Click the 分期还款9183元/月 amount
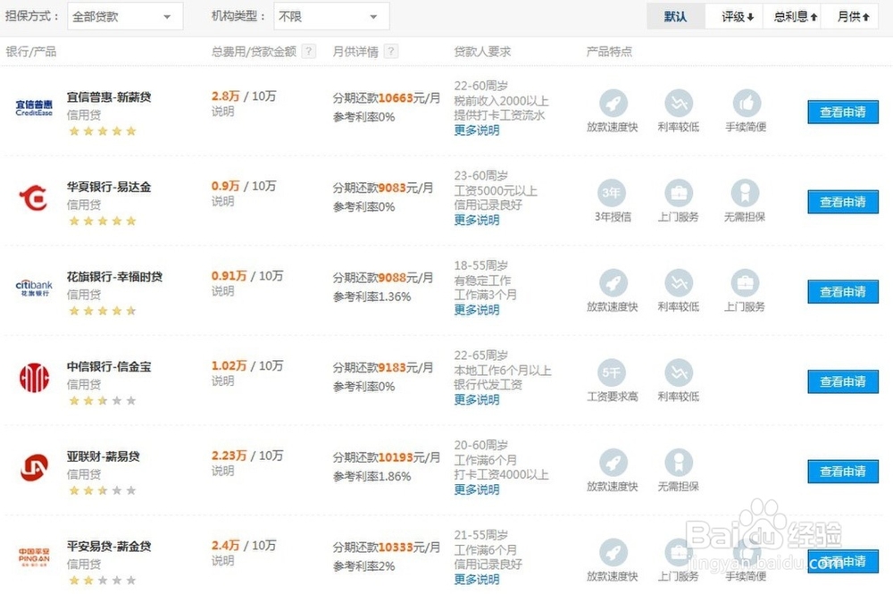The height and width of the screenshot is (594, 893). point(383,368)
